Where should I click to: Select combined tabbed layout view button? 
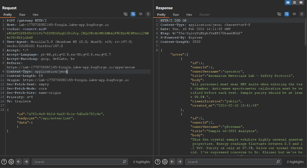click(301, 2)
